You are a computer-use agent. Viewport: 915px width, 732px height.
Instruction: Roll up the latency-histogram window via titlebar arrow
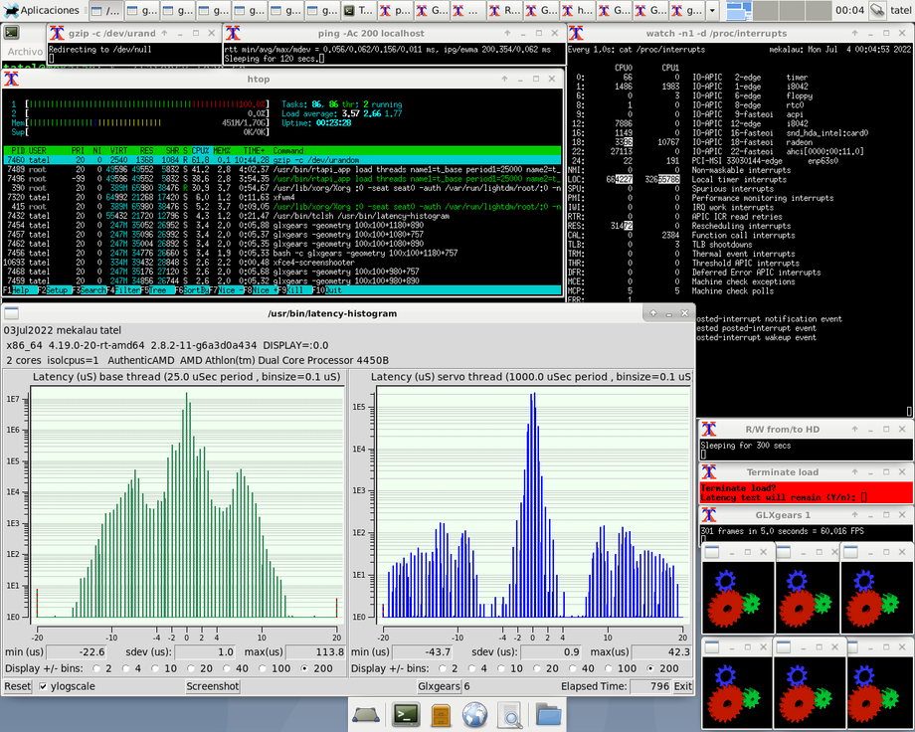[652, 312]
